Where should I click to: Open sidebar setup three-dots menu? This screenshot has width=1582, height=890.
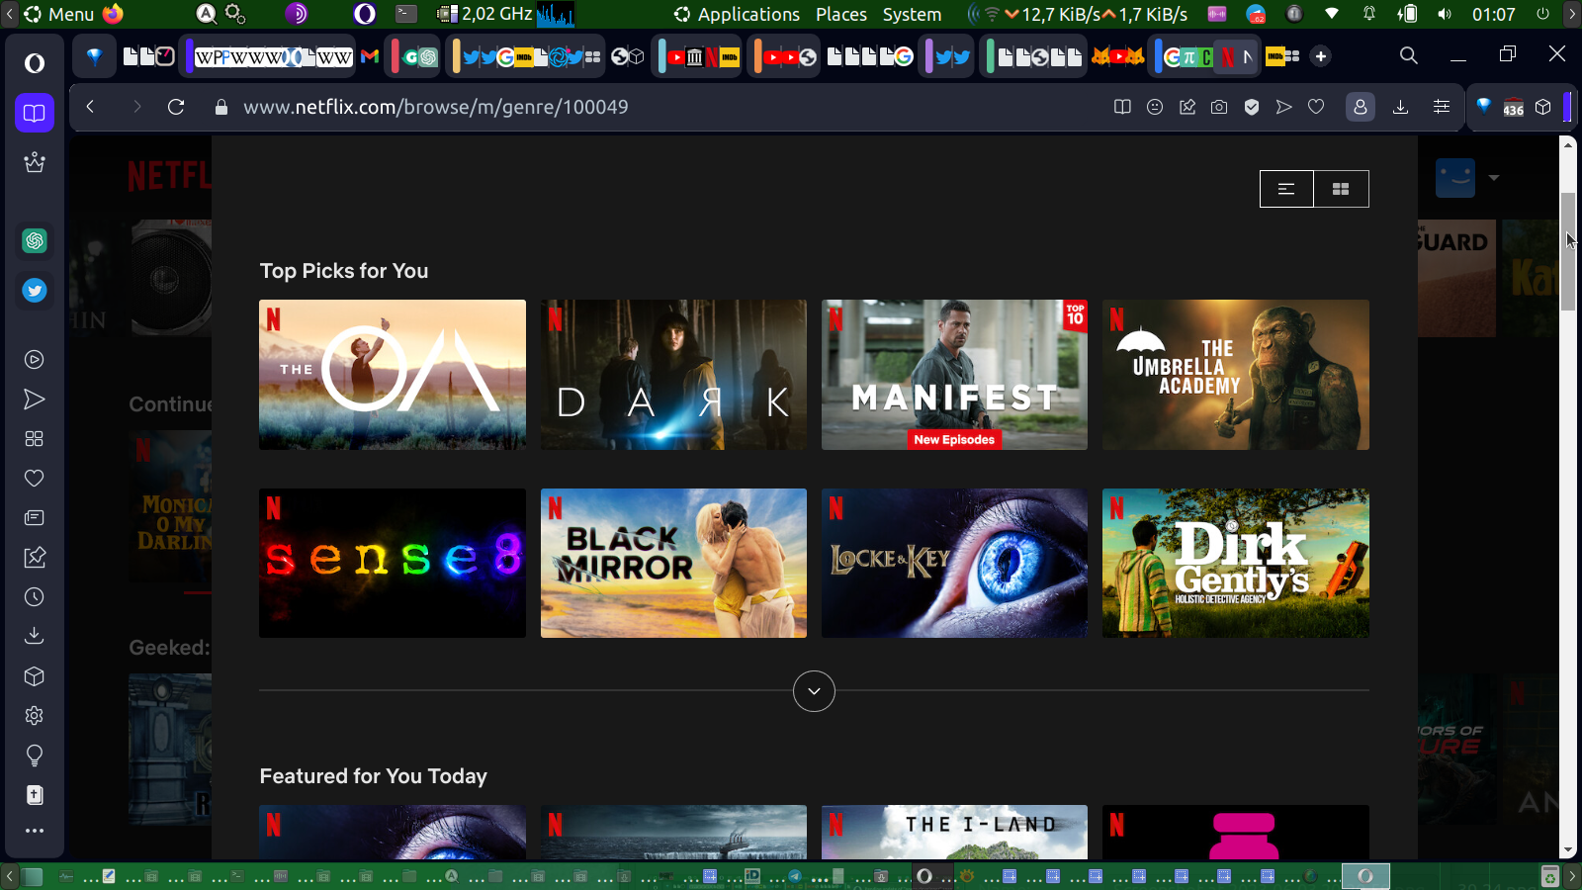coord(35,831)
